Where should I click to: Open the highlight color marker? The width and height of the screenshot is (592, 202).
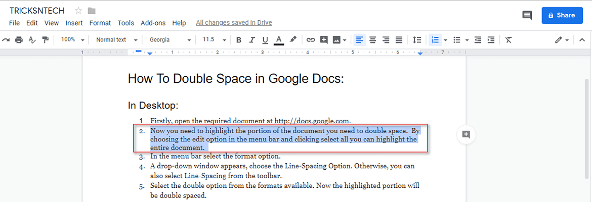[293, 39]
